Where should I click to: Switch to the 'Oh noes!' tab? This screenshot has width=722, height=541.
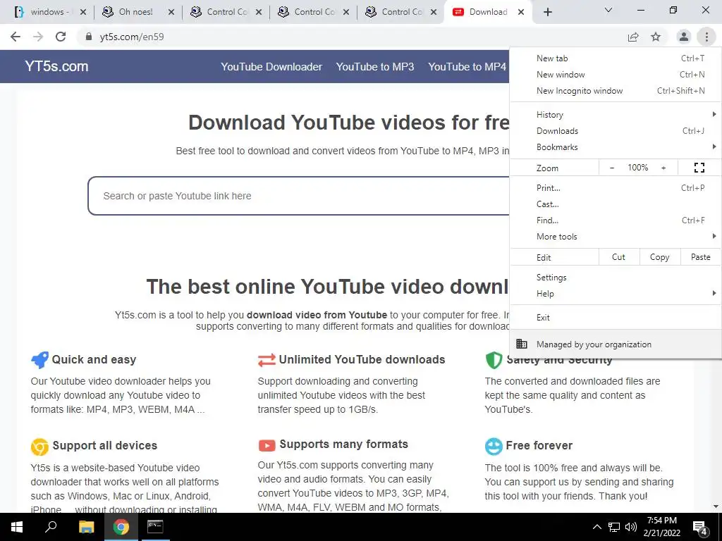[x=135, y=12]
